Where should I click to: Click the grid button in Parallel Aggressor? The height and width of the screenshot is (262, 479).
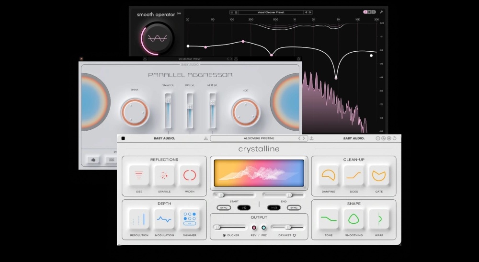(112, 159)
